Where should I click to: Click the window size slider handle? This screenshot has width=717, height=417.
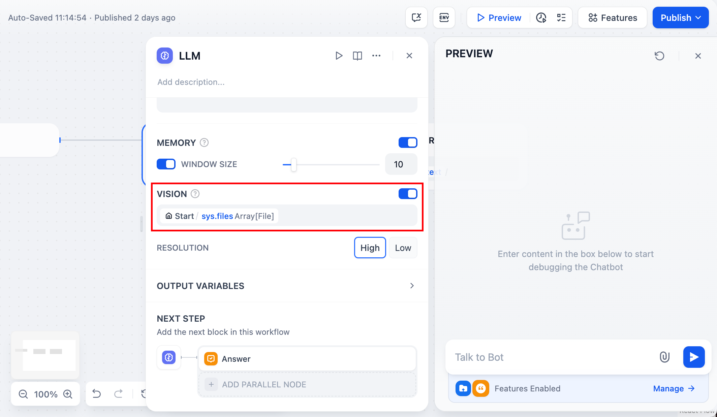[x=294, y=164]
